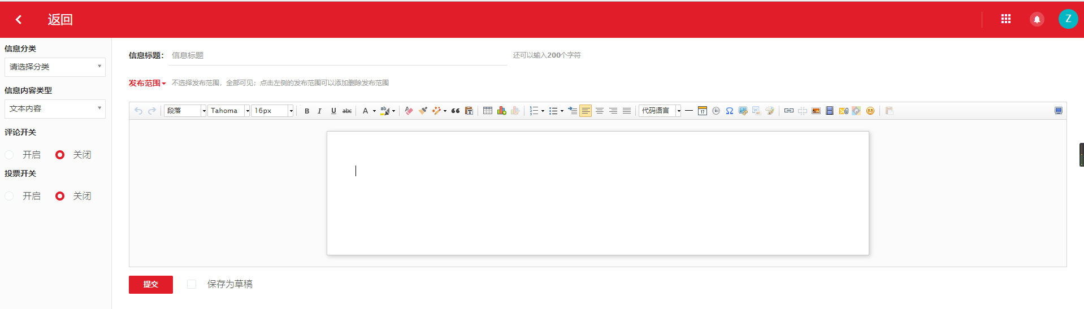The image size is (1084, 309).
Task: Expand the 发布范围 publish scope
Action: point(147,83)
